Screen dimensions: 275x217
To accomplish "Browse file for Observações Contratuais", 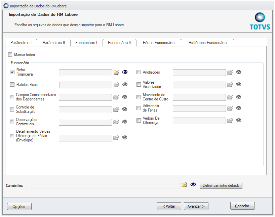I will (x=116, y=122).
